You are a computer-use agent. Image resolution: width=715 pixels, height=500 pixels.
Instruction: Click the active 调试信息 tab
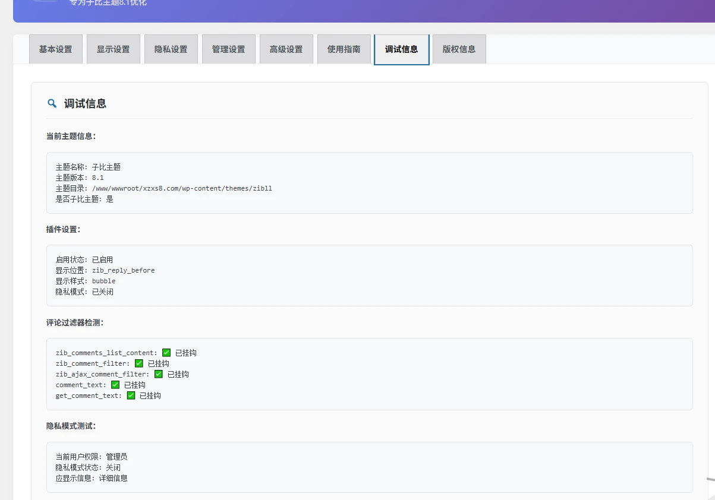pos(402,49)
